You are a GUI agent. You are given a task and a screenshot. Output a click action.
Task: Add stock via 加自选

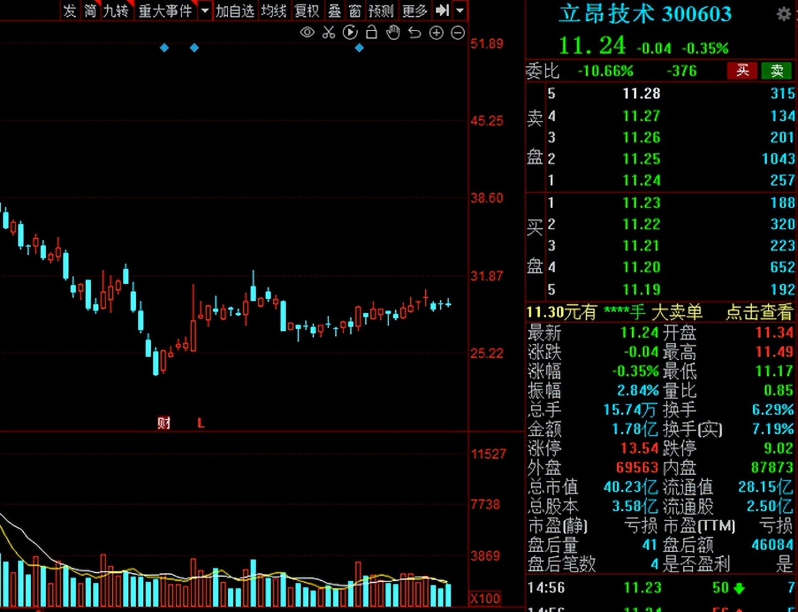coord(235,11)
